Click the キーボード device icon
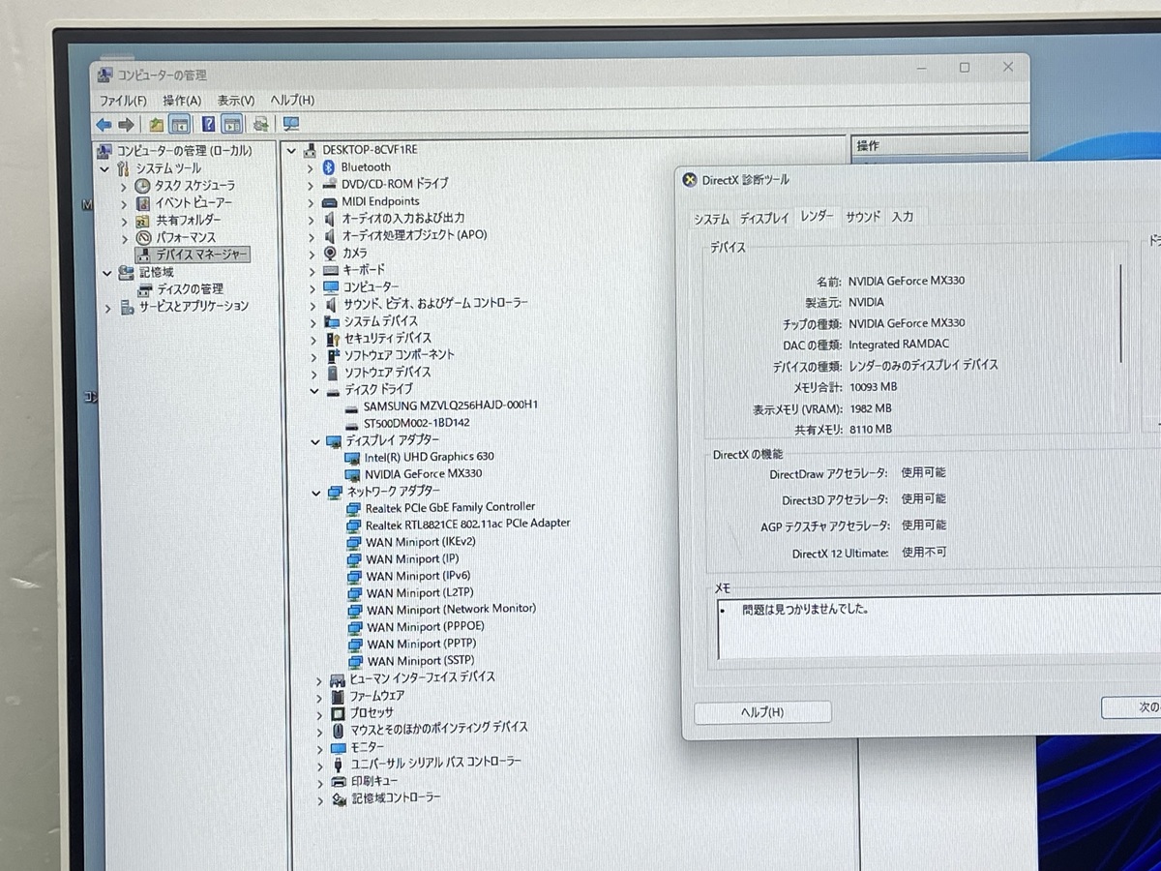This screenshot has width=1161, height=871. 331,270
